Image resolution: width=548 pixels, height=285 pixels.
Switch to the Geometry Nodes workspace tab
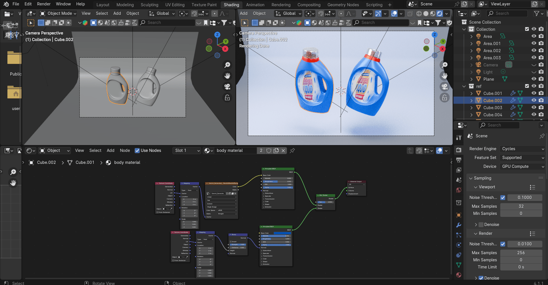pos(343,5)
